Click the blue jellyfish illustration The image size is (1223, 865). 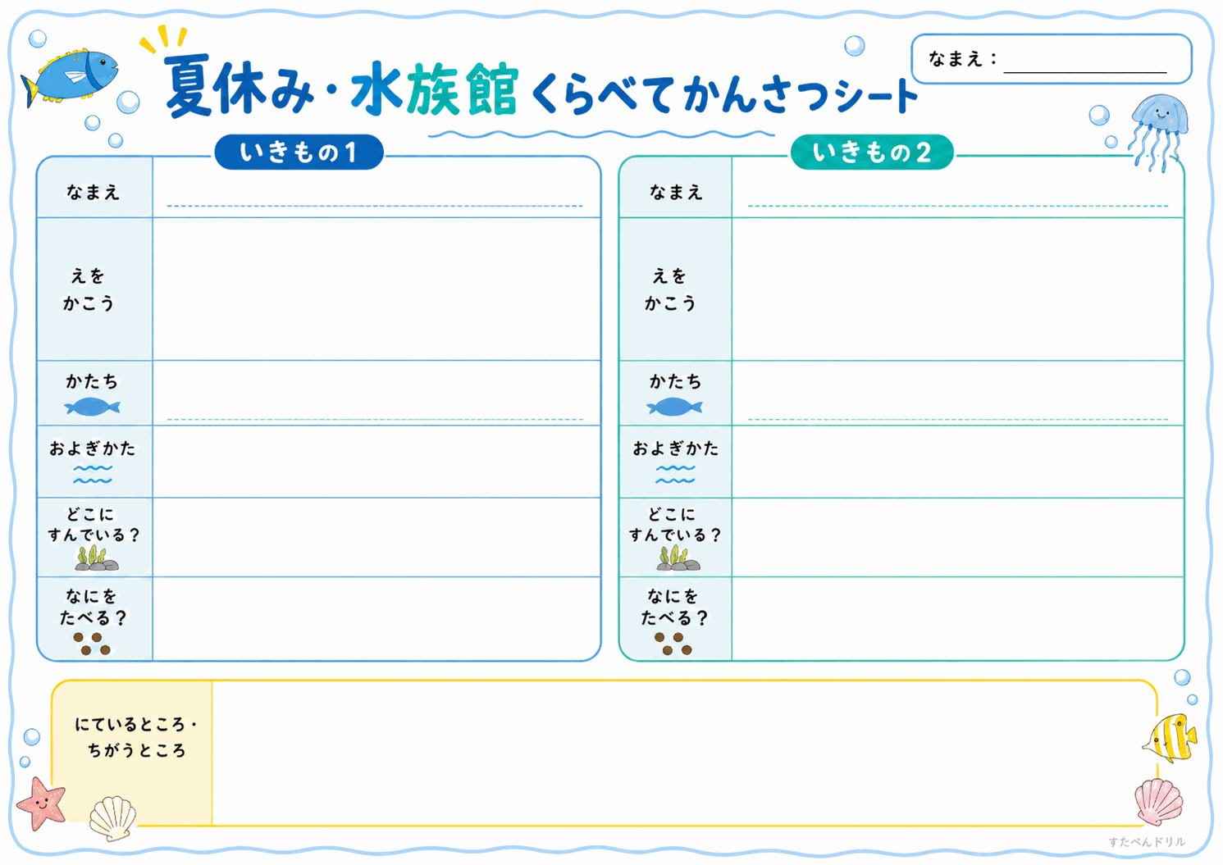pos(1158,131)
